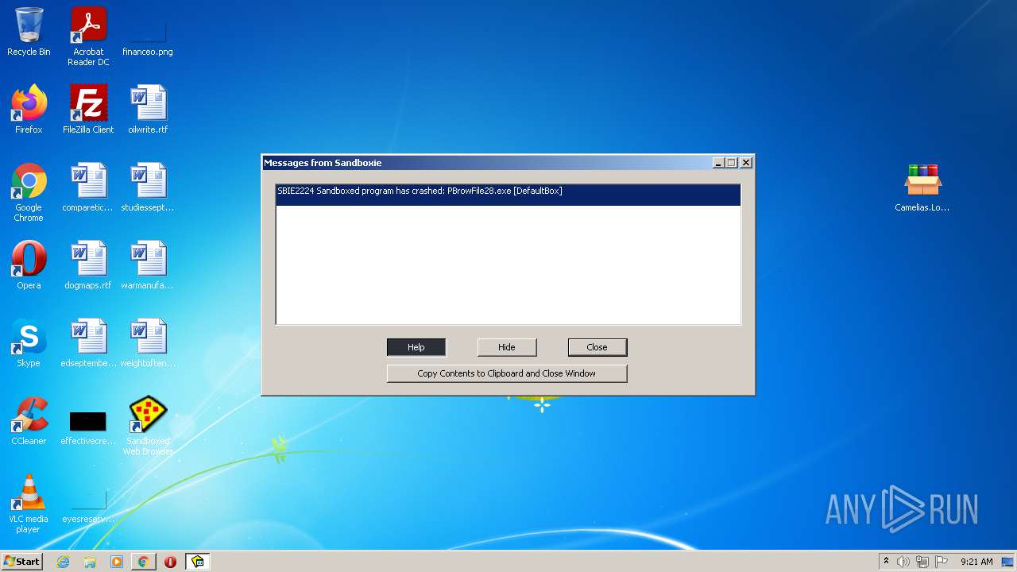Click the Show desktop button
1017x572 pixels.
(1008, 562)
